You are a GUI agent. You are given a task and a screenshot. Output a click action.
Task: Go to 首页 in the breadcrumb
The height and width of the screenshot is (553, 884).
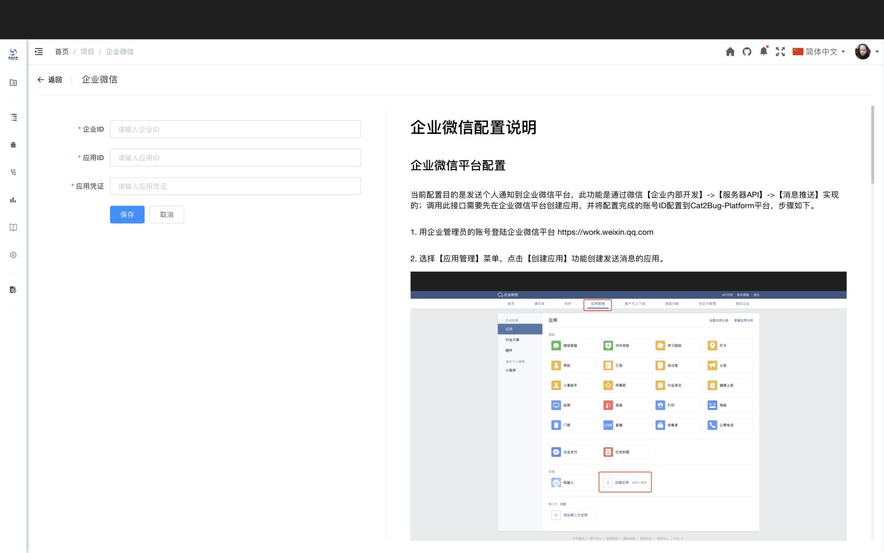(62, 52)
